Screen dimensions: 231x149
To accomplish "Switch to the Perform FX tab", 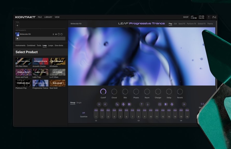I will click(191, 24).
